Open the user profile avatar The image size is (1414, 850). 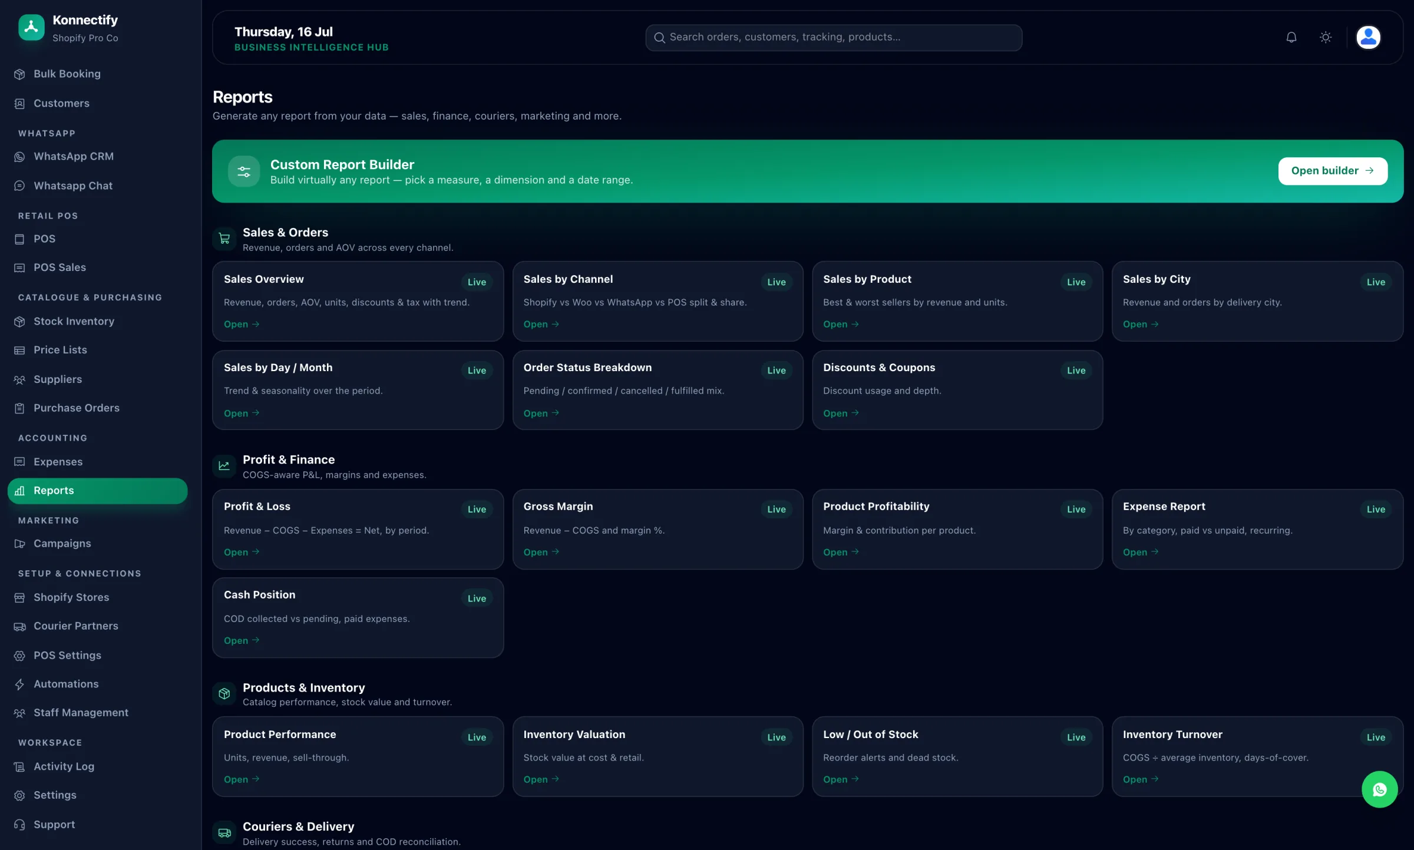tap(1368, 37)
